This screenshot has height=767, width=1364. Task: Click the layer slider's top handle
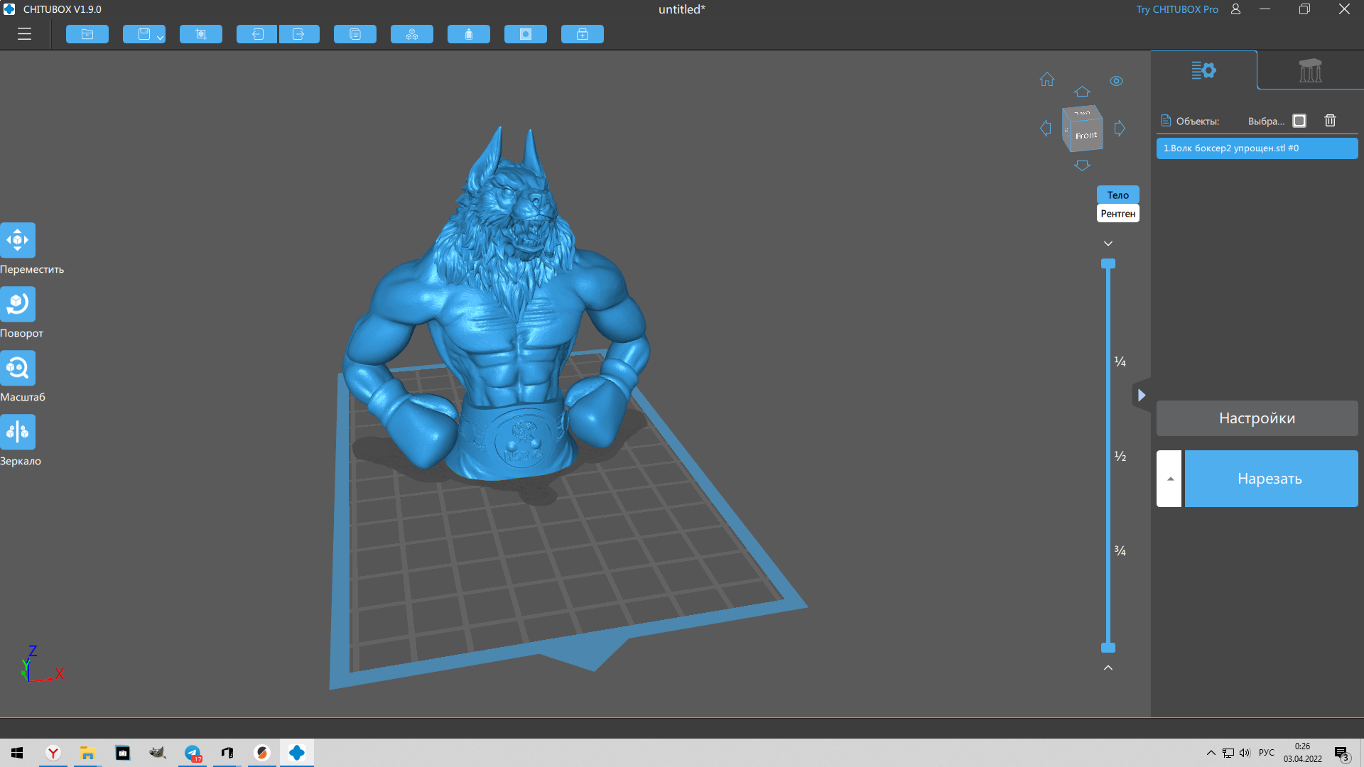click(1108, 263)
